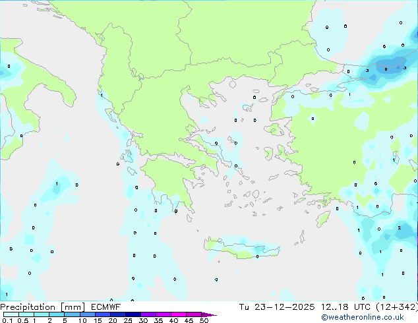Viewport: 418px width, 323px height.
Task: Click the 45–50 mm legend color swatch
Action: [194, 314]
